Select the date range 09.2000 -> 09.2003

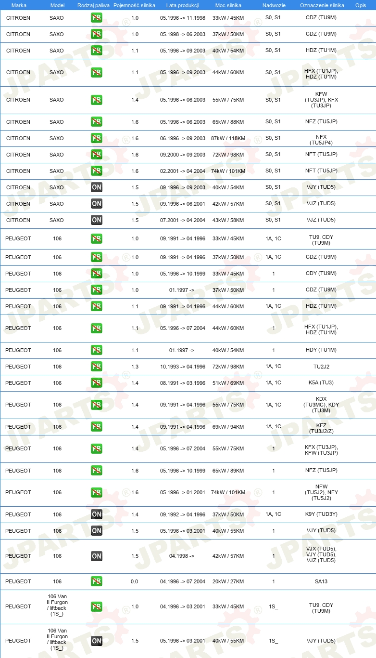[183, 155]
